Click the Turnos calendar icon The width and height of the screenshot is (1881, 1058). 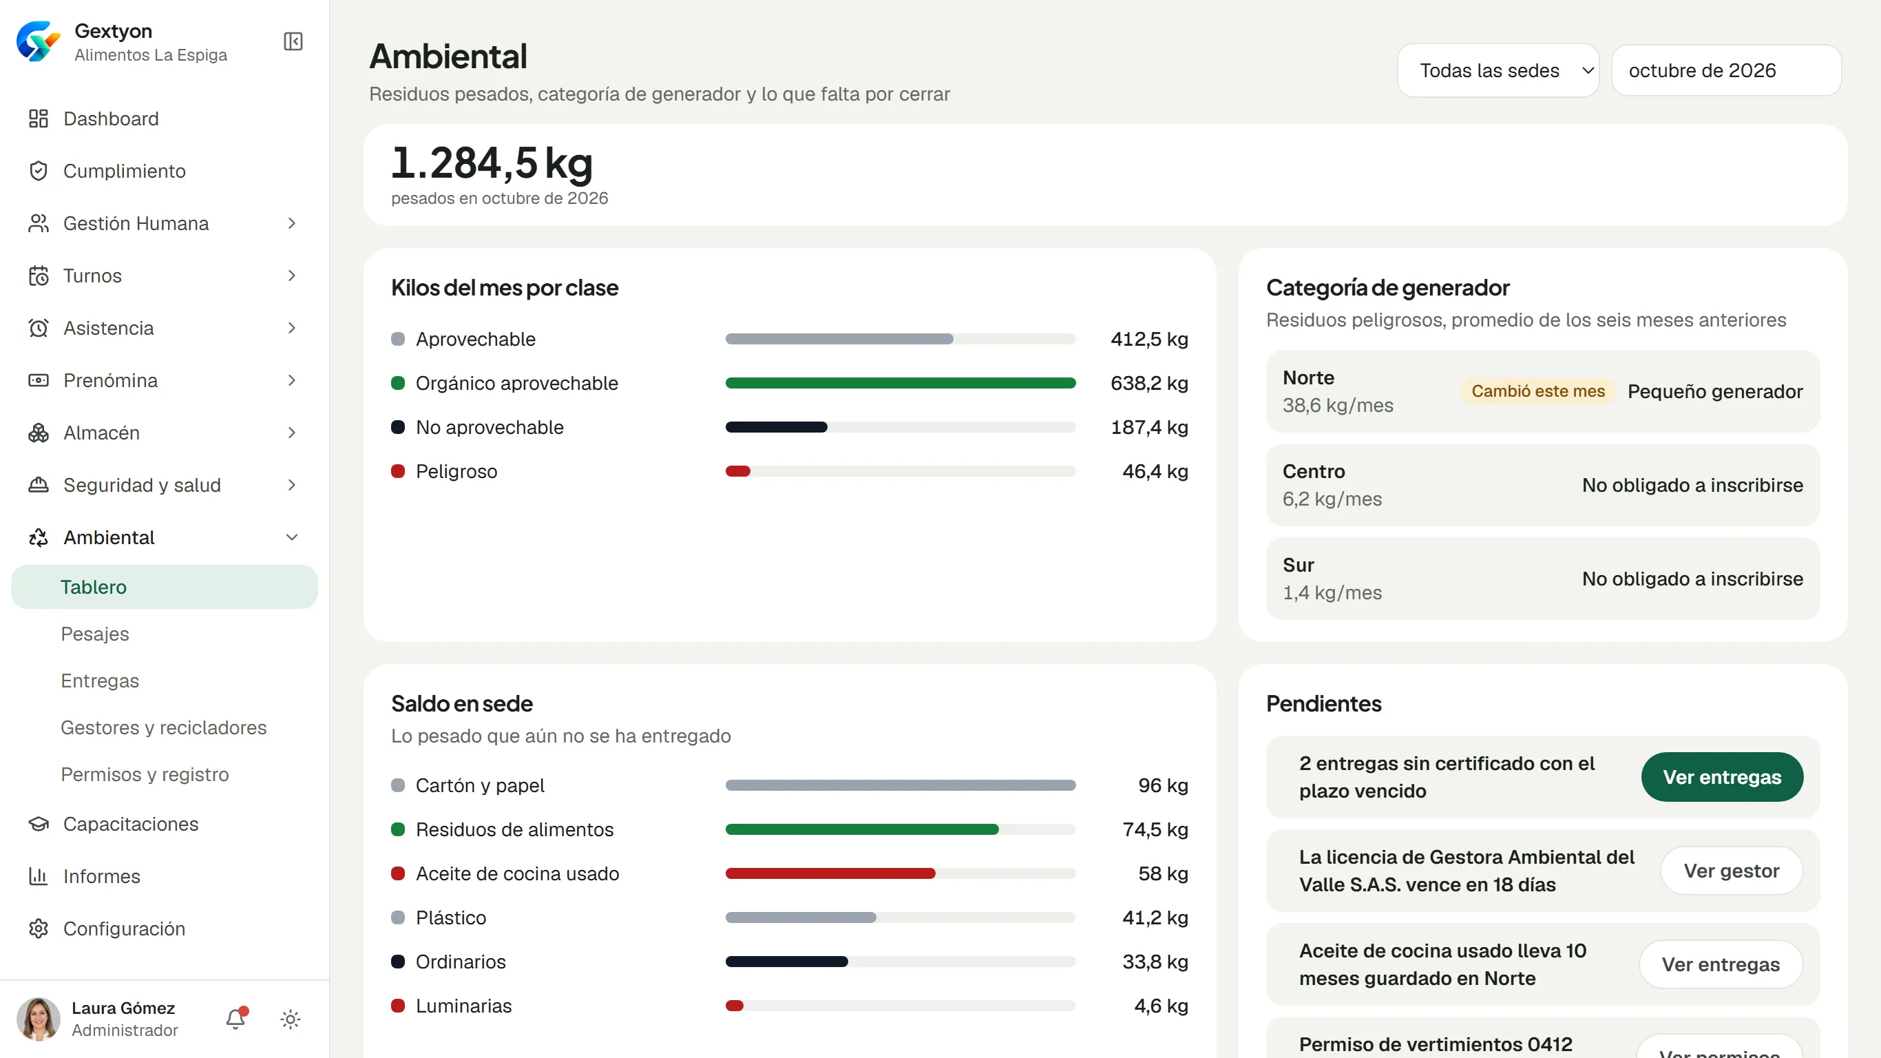(x=38, y=276)
